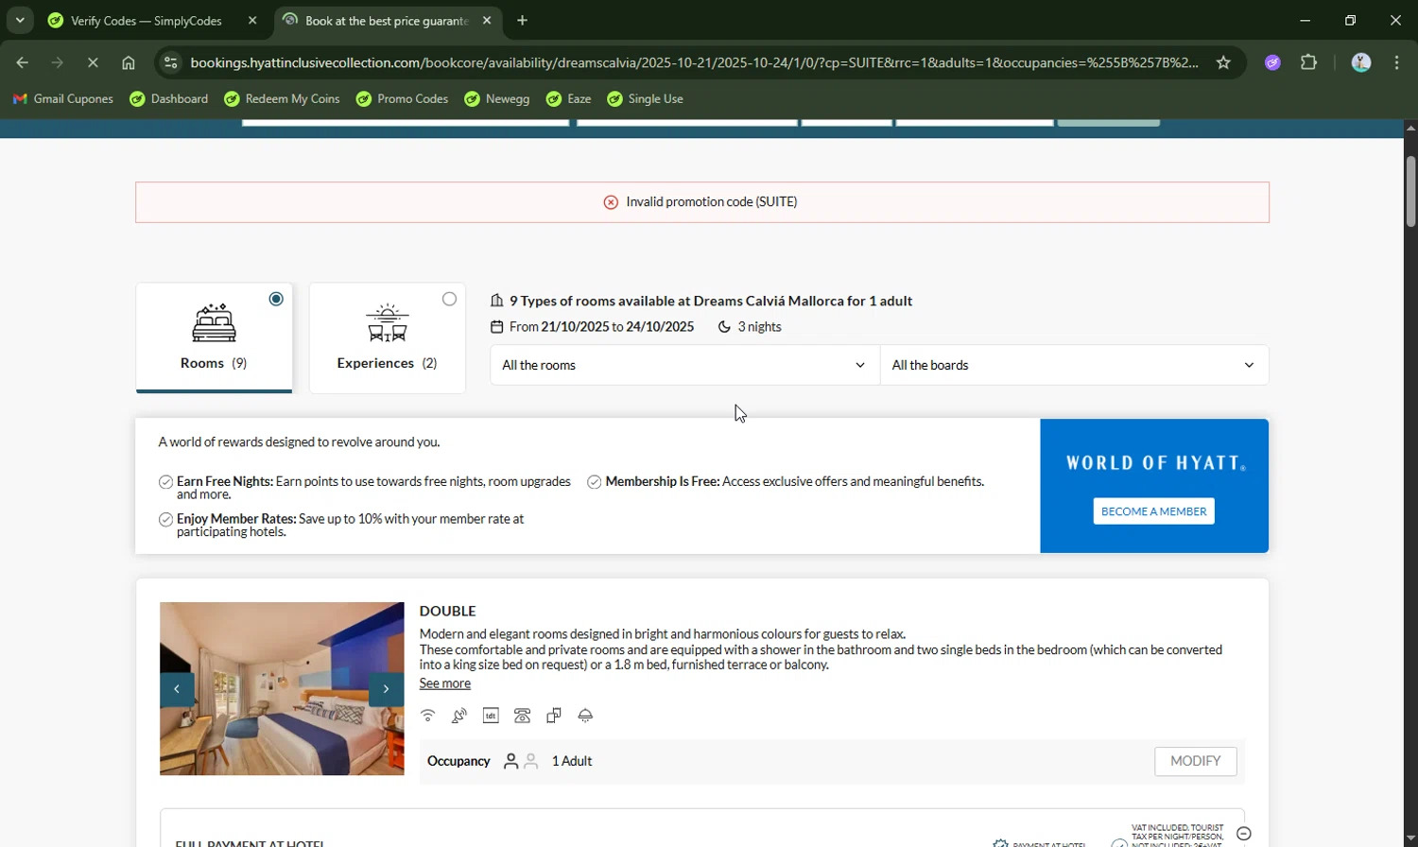Click the error X icon in promo alert
1418x847 pixels.
(611, 202)
